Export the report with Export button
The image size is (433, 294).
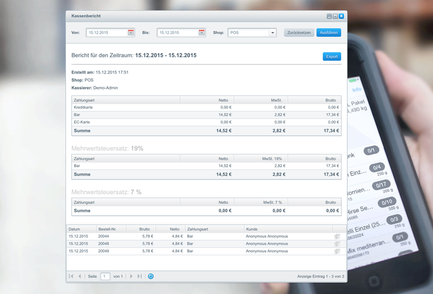click(332, 57)
